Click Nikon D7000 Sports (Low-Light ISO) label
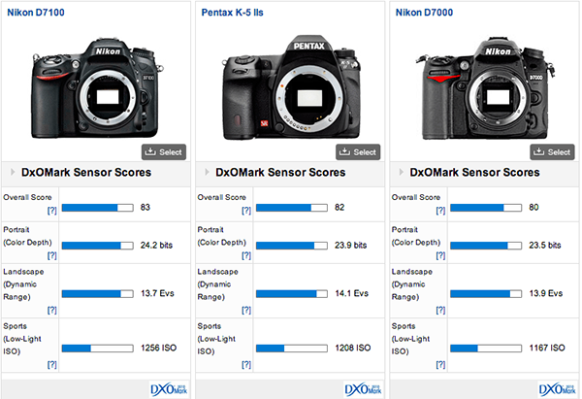582x399 pixels. pos(410,339)
